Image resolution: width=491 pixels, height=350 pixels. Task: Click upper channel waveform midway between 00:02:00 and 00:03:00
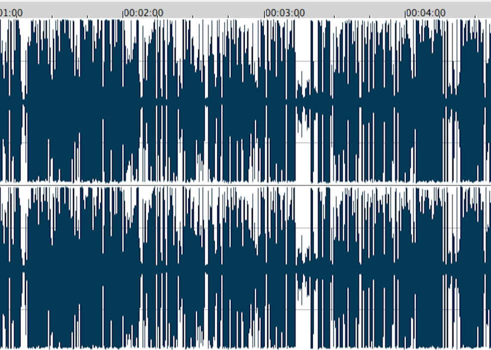point(194,100)
